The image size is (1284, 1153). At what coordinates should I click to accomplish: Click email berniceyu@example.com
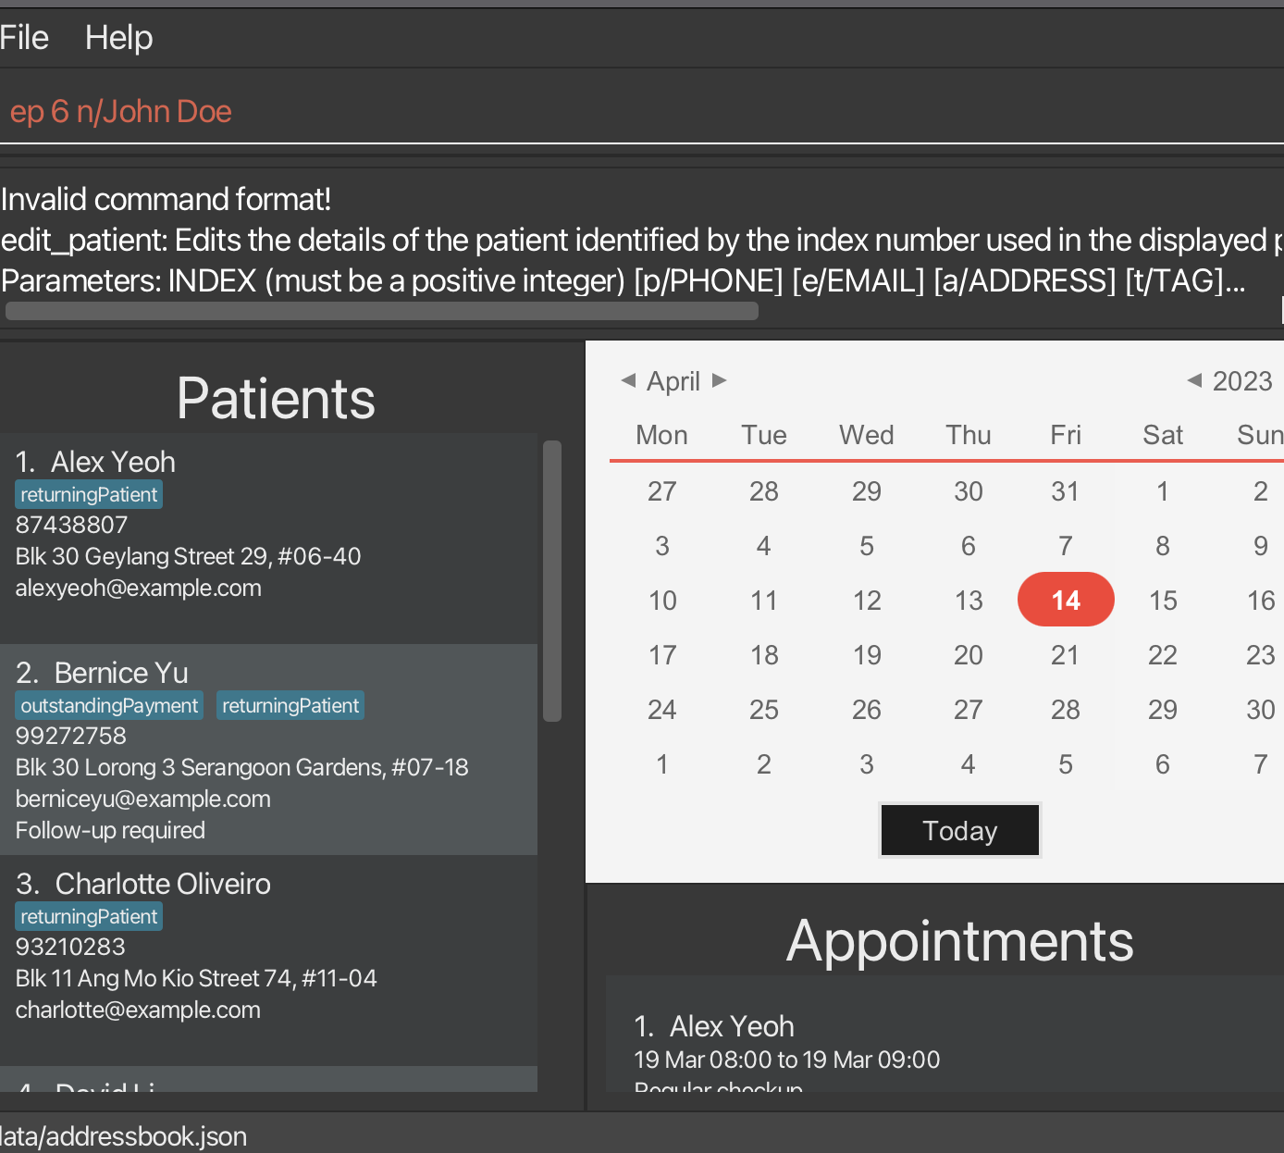click(143, 799)
